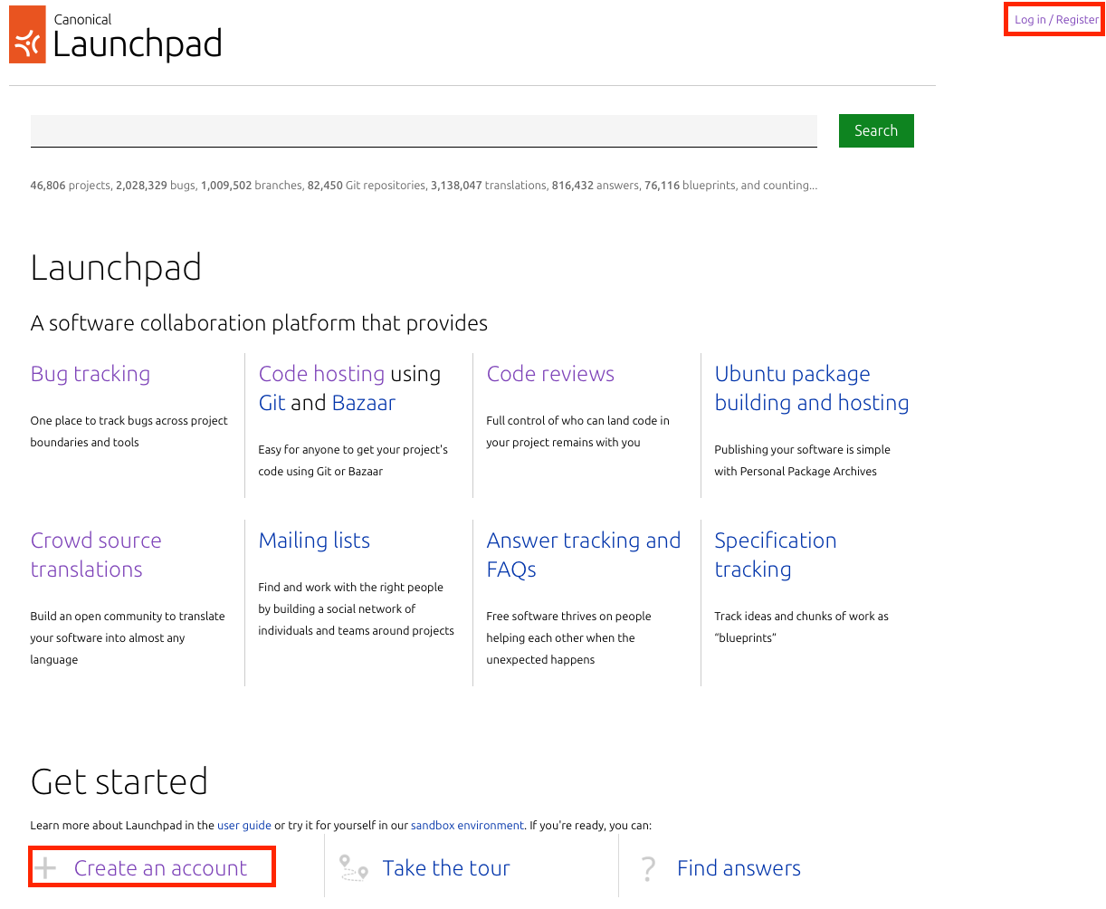Viewport: 1106px width, 909px height.
Task: Click the green Search button
Action: click(x=876, y=130)
